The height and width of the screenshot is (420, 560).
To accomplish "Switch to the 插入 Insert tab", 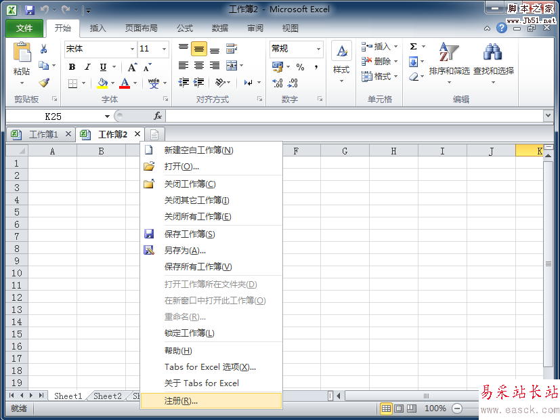I will [x=98, y=28].
